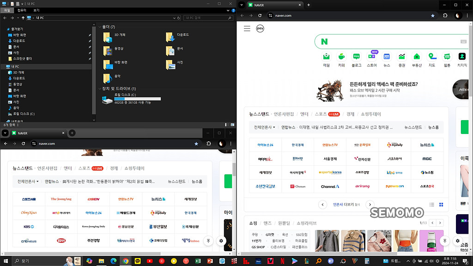Image resolution: width=473 pixels, height=266 pixels.
Task: Select 엔터 tab on right Naver page
Action: pyautogui.click(x=304, y=114)
